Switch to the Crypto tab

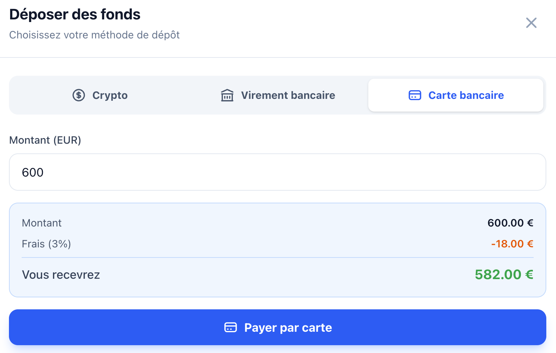[100, 95]
